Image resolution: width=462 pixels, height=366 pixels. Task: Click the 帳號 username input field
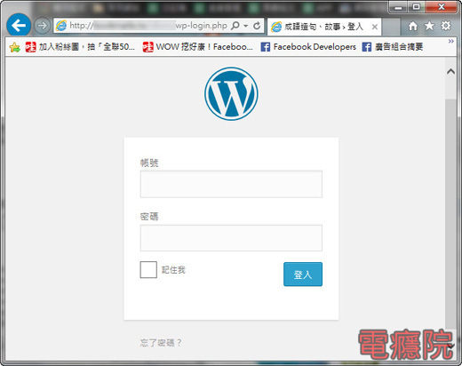pyautogui.click(x=231, y=184)
